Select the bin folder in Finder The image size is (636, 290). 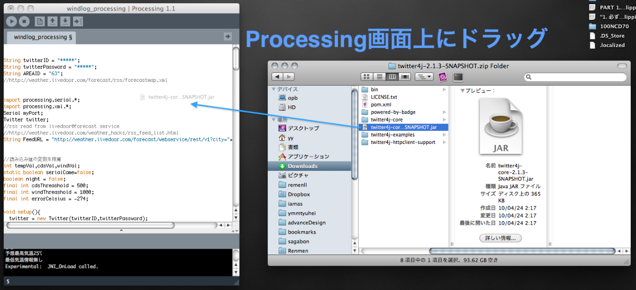370,90
